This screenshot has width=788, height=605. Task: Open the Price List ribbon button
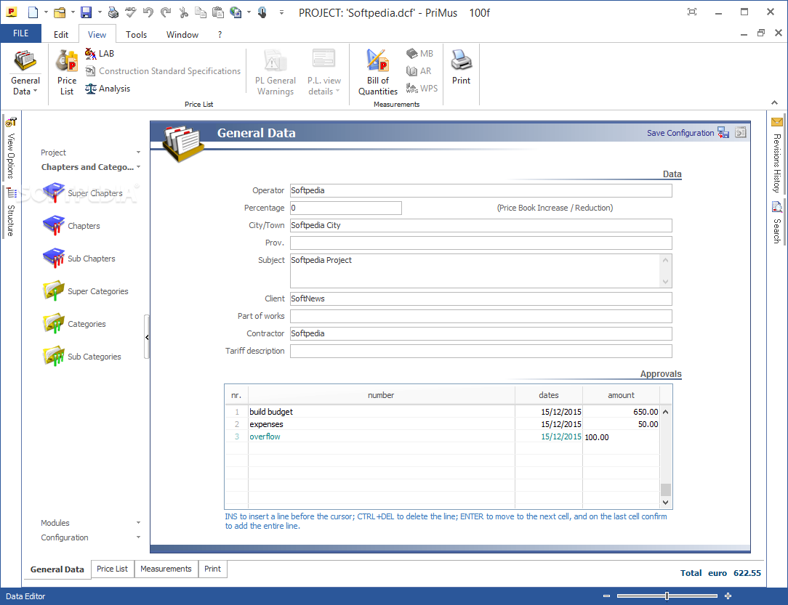[67, 73]
